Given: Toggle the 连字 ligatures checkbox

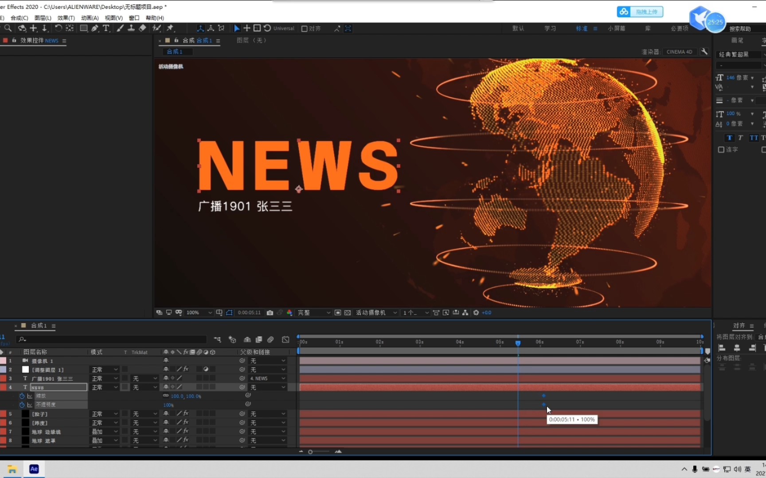Looking at the screenshot, I should (x=721, y=150).
